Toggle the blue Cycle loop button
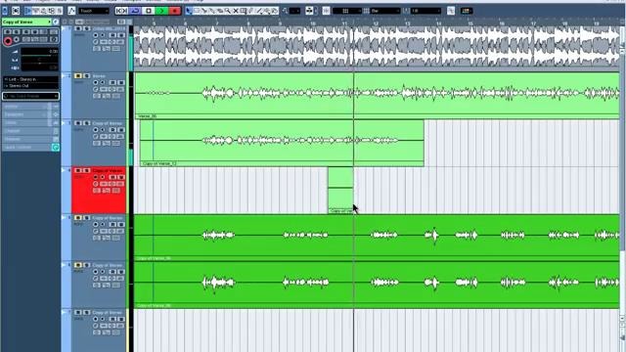 coord(135,11)
